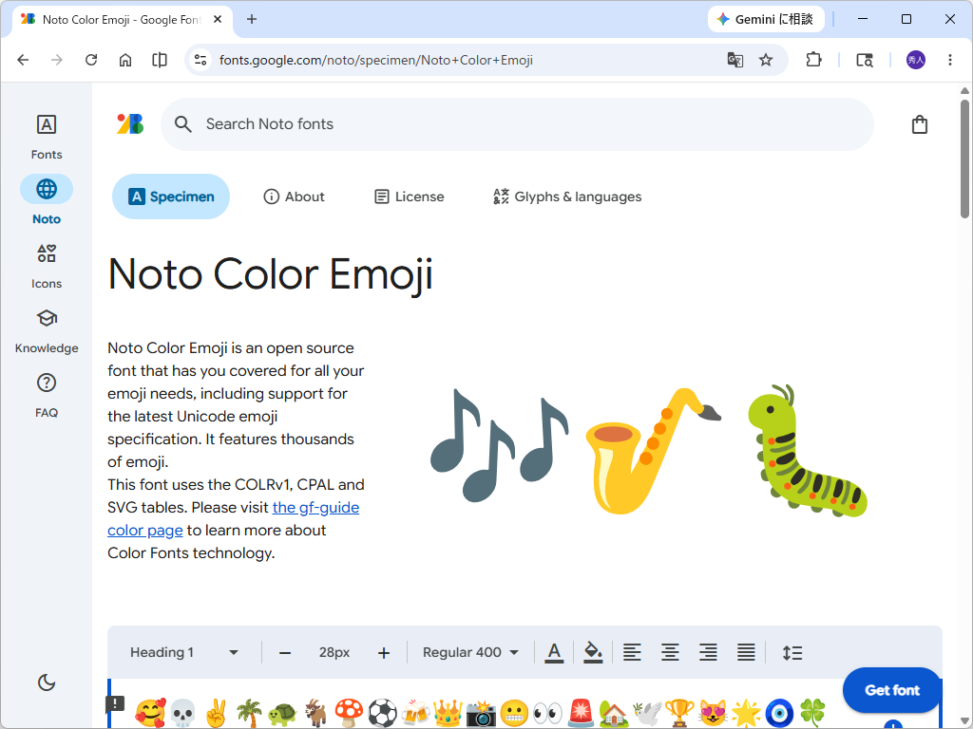The image size is (973, 729).
Task: Switch to the Specimen tab
Action: [x=171, y=196]
